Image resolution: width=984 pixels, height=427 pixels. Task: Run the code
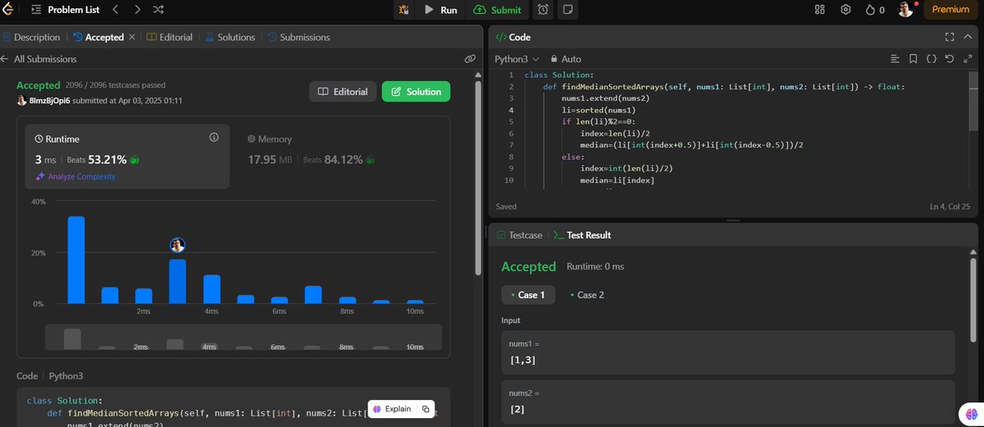(x=440, y=10)
